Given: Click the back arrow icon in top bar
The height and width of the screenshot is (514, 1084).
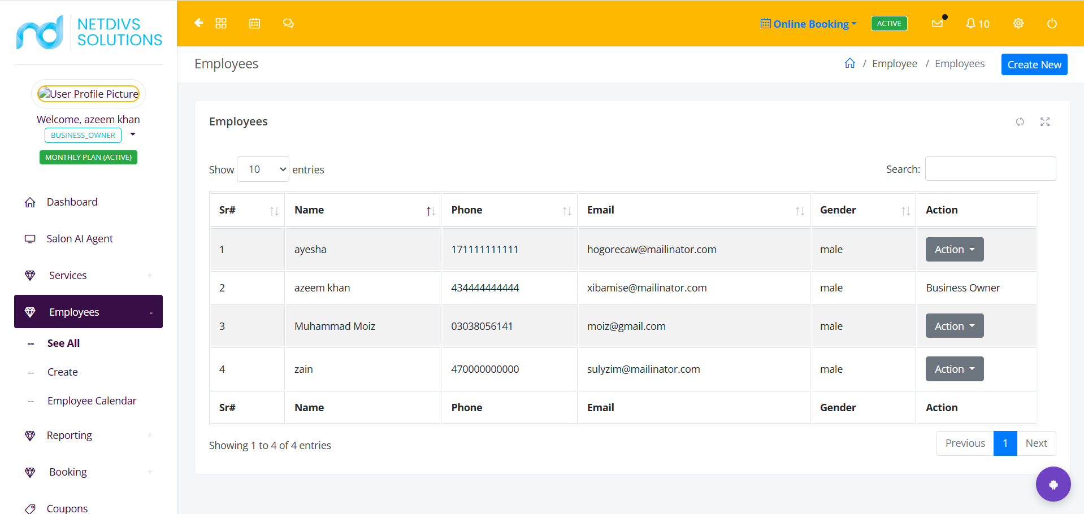Looking at the screenshot, I should (199, 23).
